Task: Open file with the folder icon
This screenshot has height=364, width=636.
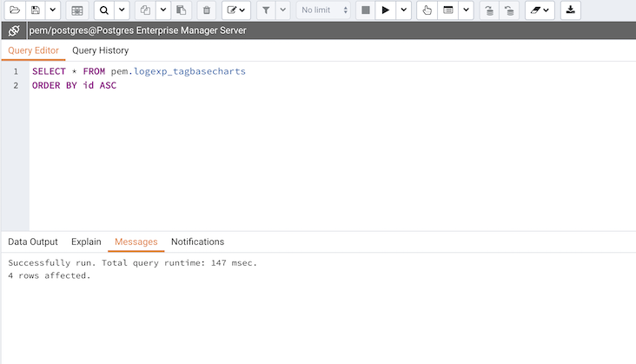Action: [x=15, y=10]
